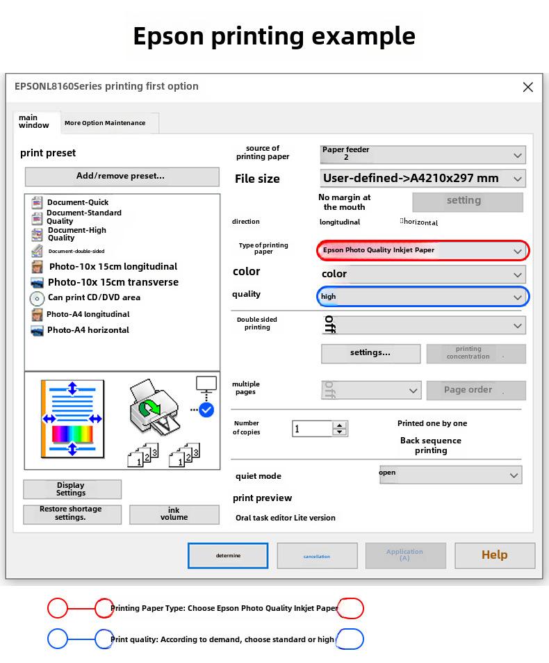This screenshot has height=663, width=549.
Task: Close the EPSON printing options dialog
Action: [x=528, y=87]
